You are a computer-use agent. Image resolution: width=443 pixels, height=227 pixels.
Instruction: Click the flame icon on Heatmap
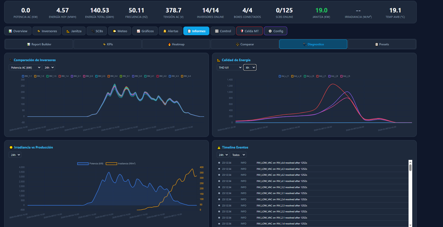[169, 44]
